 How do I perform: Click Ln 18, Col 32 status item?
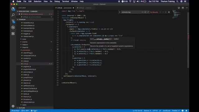(x=137, y=111)
